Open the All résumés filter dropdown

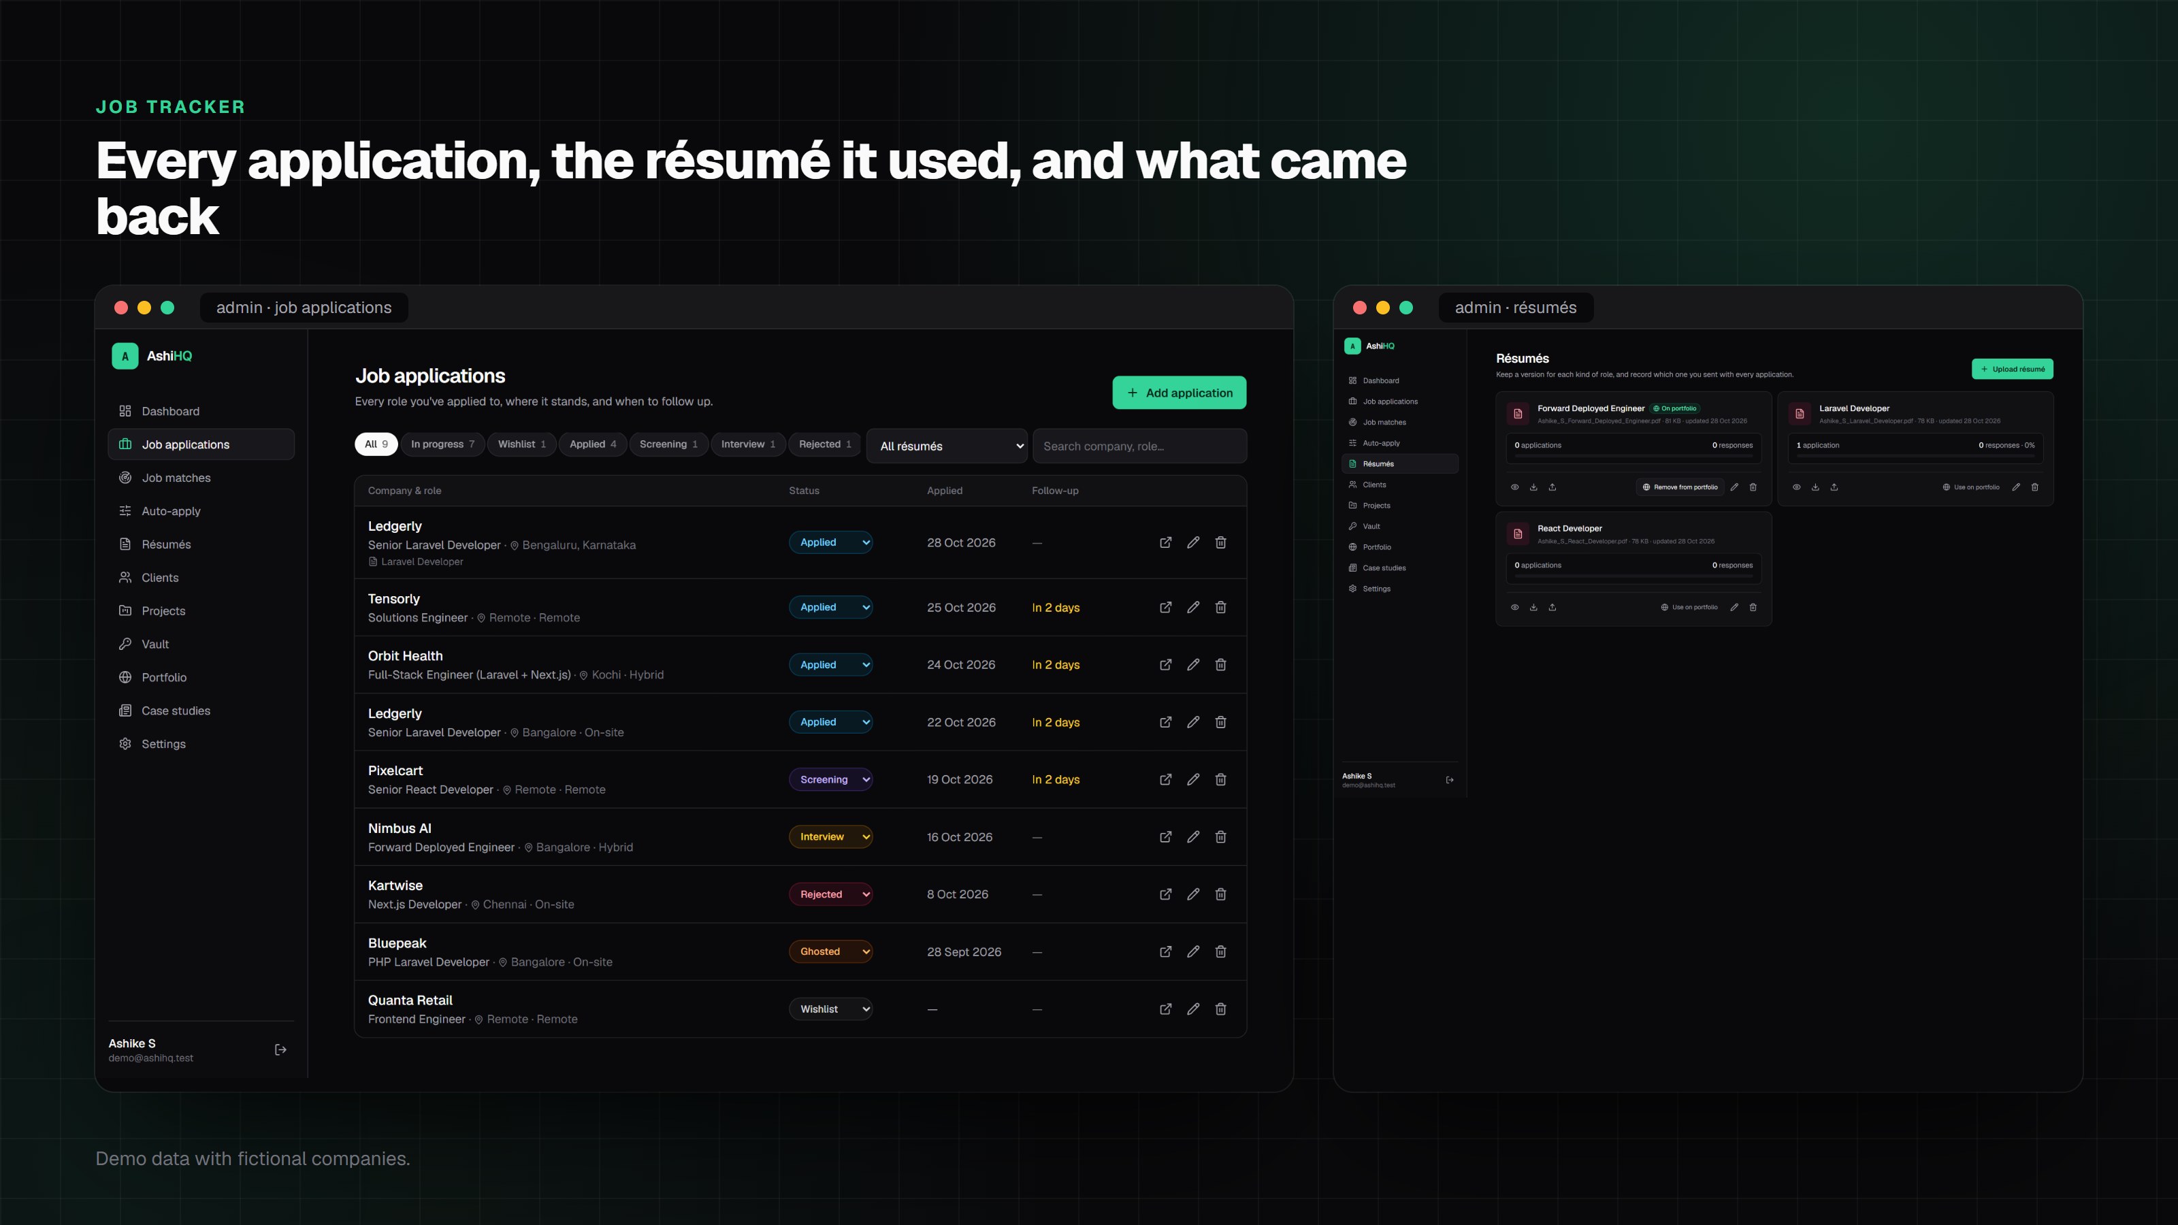tap(947, 446)
